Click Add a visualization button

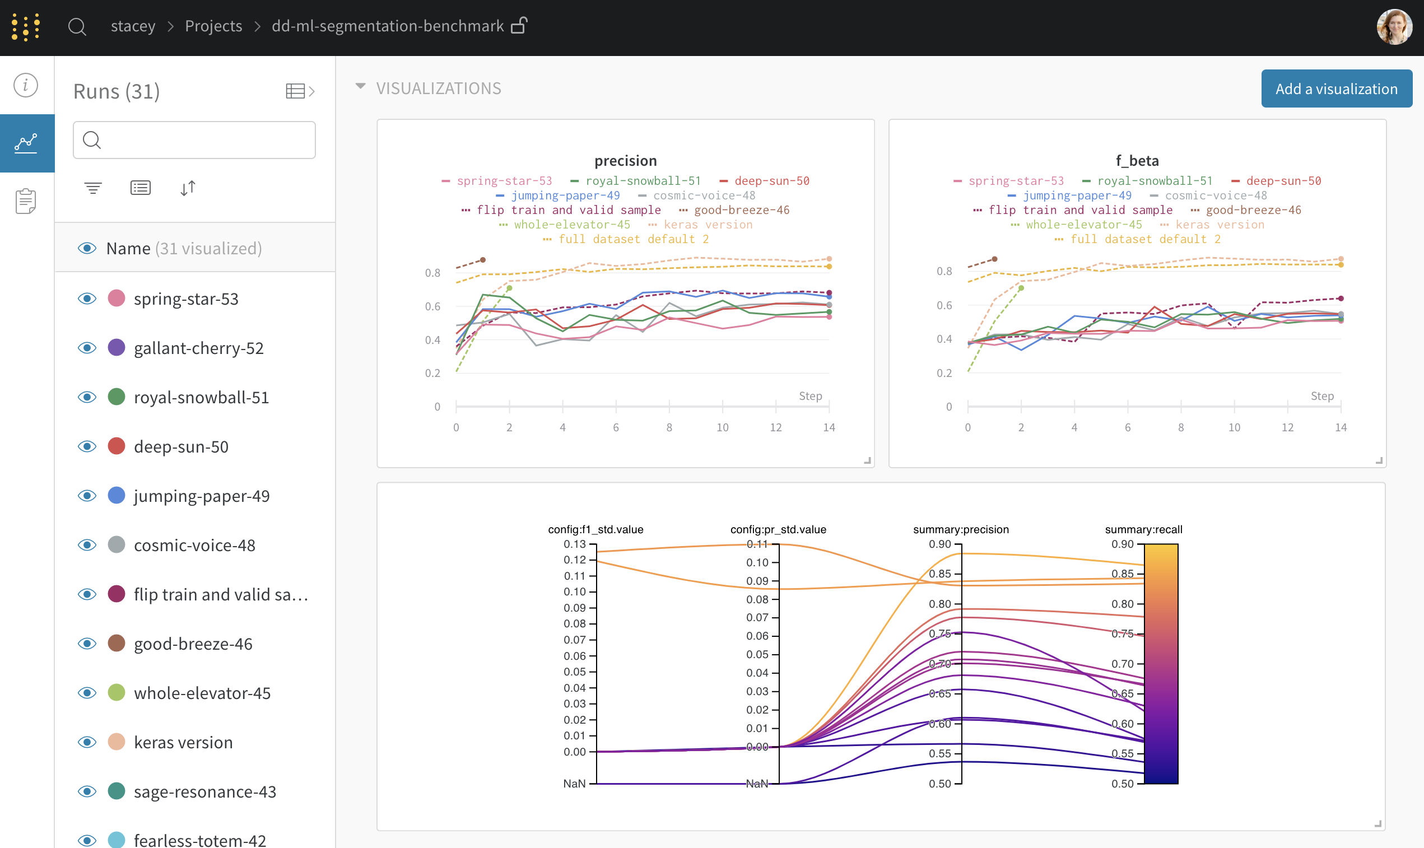(x=1336, y=88)
